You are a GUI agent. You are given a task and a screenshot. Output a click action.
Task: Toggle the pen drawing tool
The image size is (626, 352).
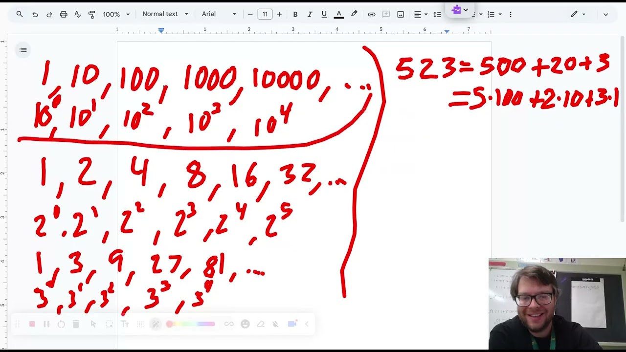coord(156,324)
